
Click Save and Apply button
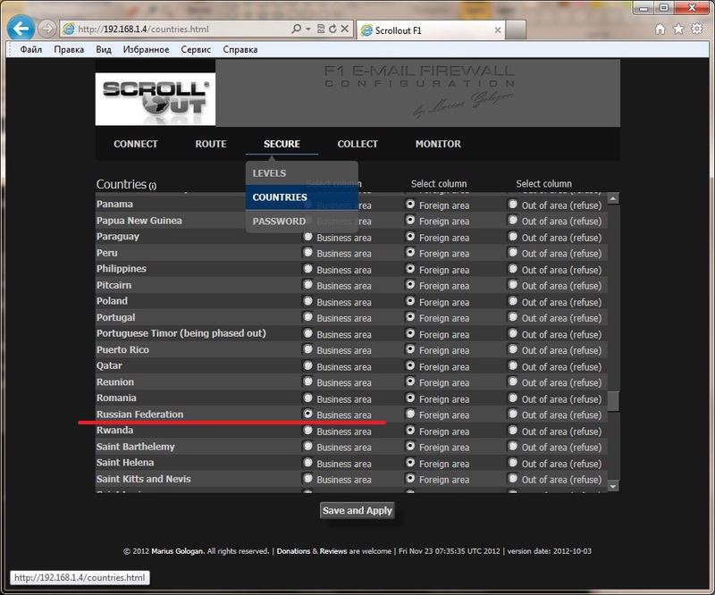pyautogui.click(x=357, y=510)
